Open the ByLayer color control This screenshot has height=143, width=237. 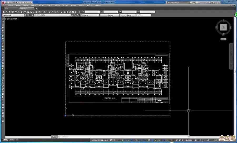89,15
